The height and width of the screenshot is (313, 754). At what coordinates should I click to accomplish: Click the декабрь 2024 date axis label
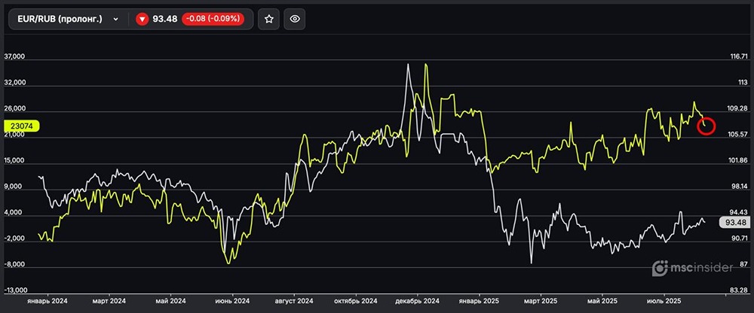[418, 300]
